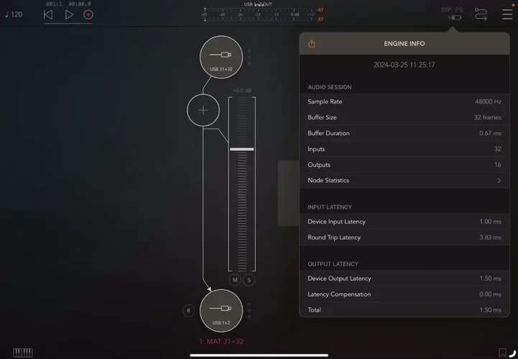Click the Device Output Latency row
Screen dimensions: 518x359
[404, 279]
